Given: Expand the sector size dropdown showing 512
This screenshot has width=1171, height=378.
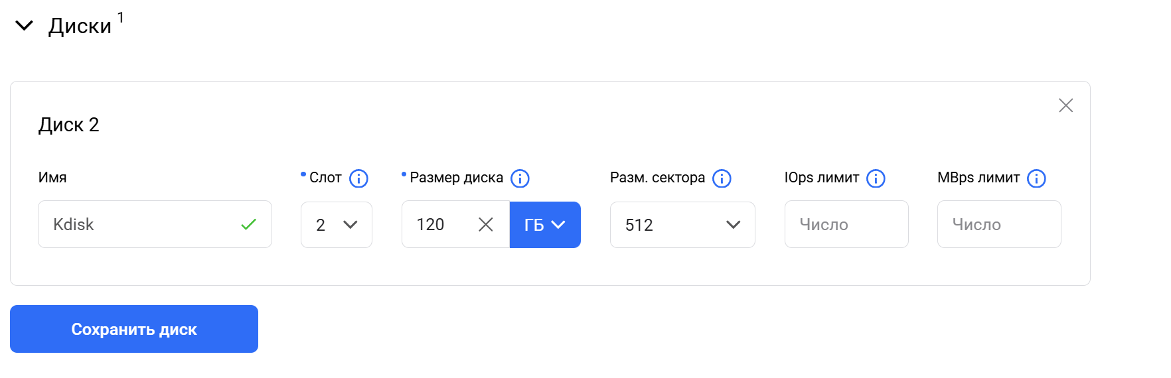Looking at the screenshot, I should pyautogui.click(x=682, y=225).
